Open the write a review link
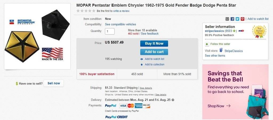The image size is (273, 120). (x=121, y=11)
